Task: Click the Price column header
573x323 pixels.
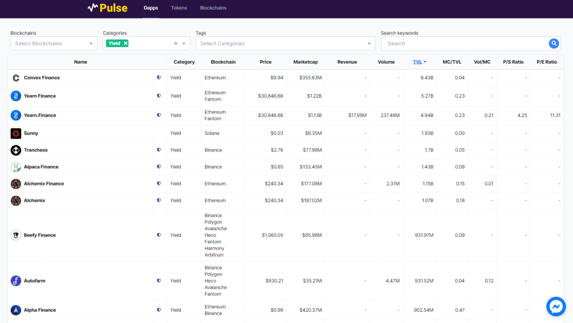Action: (266, 62)
